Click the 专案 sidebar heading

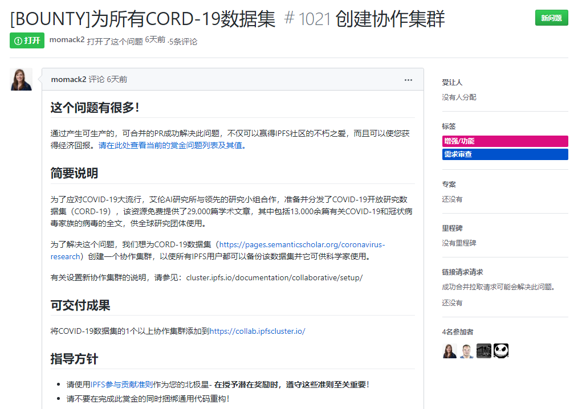[x=449, y=184]
